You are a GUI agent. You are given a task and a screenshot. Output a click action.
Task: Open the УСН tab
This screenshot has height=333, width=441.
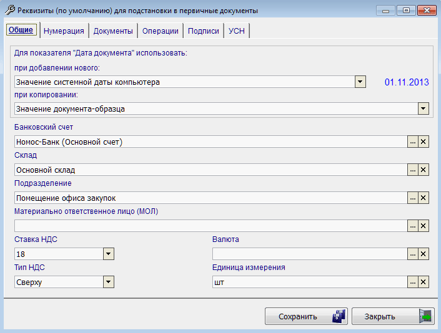click(237, 31)
